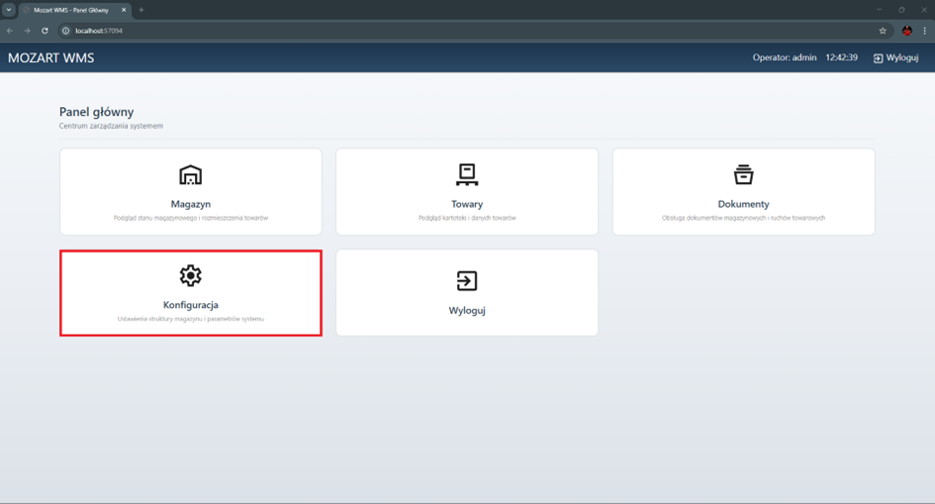Select the Mozart WMS - Panel Główny tab
This screenshot has width=935, height=504.
[71, 10]
